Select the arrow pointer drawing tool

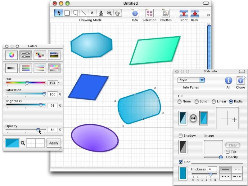coord(59,13)
